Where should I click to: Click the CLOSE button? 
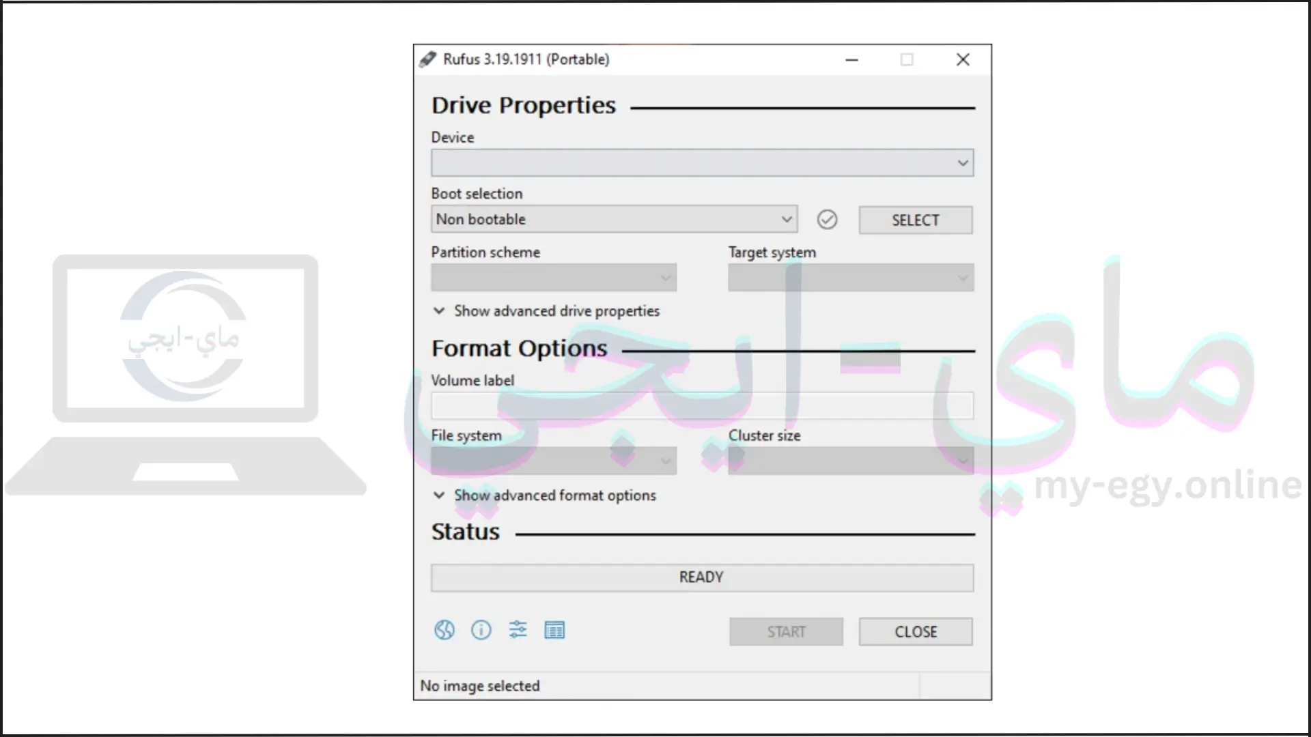pyautogui.click(x=915, y=631)
